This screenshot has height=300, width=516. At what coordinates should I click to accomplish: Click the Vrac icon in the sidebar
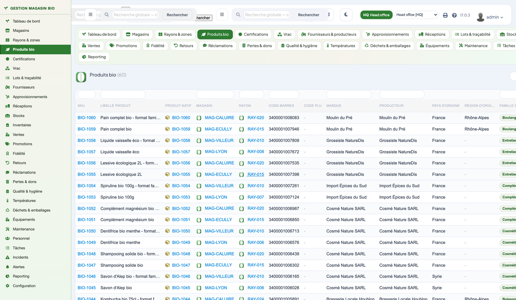click(x=7, y=68)
